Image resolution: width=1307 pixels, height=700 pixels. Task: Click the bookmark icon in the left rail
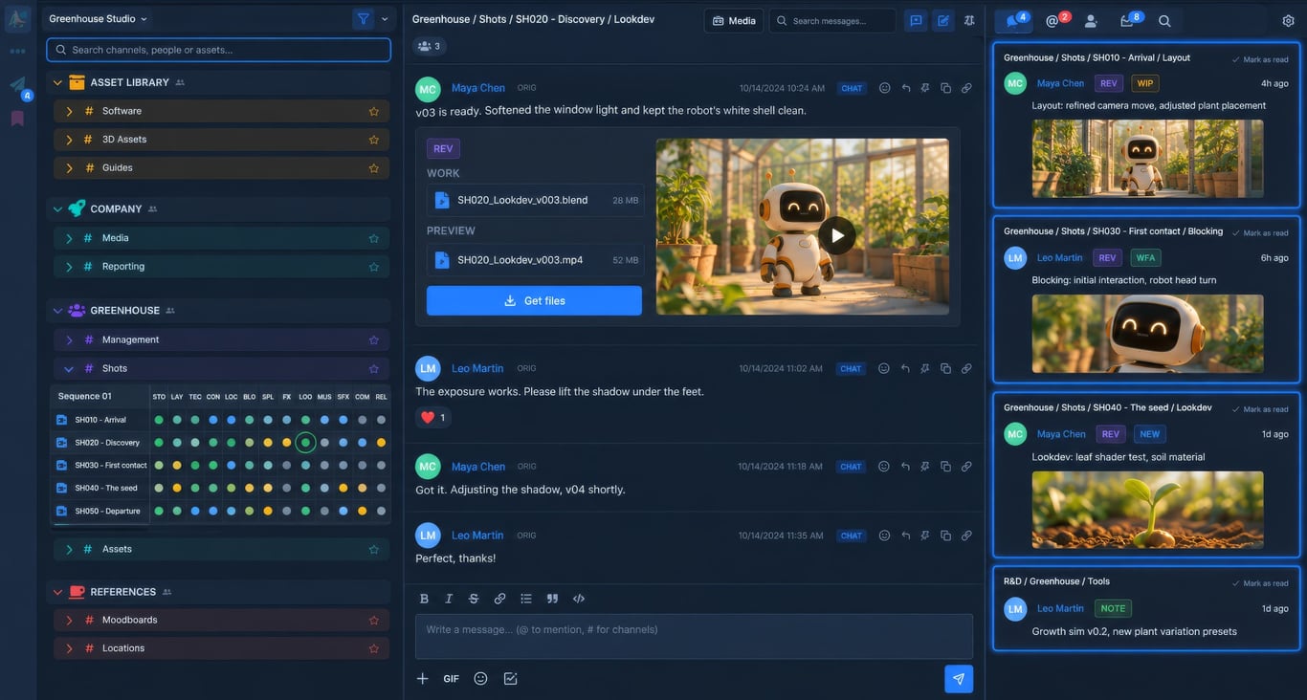[x=17, y=119]
